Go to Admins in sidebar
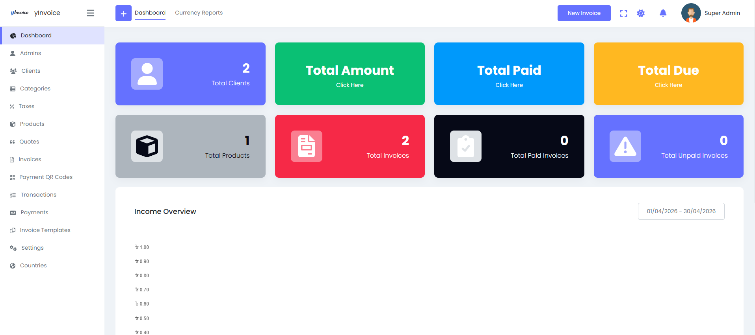This screenshot has width=755, height=335. pyautogui.click(x=52, y=53)
